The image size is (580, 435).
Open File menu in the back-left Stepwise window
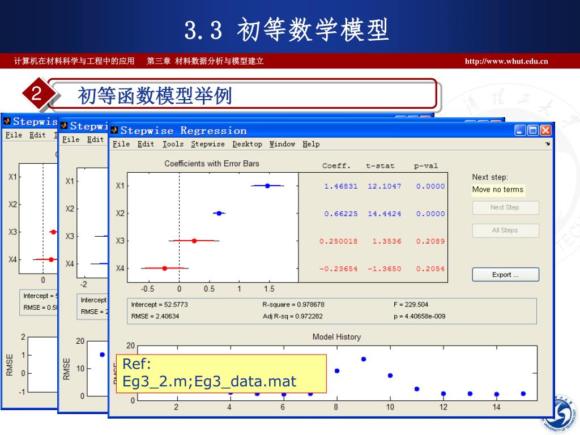14,135
